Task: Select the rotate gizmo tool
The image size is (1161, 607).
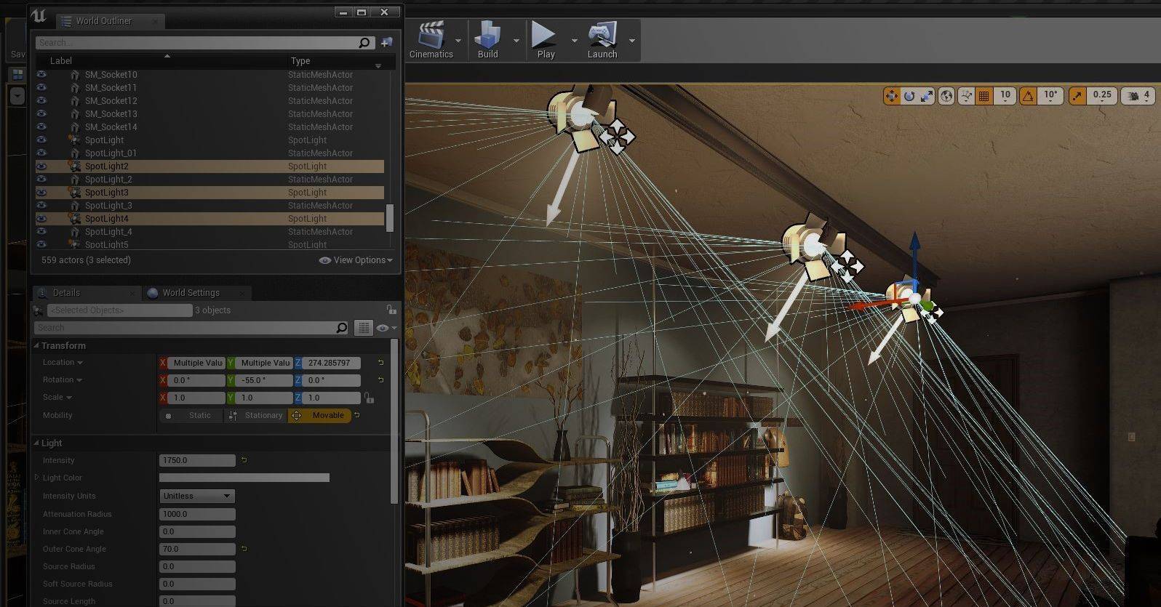Action: [909, 96]
